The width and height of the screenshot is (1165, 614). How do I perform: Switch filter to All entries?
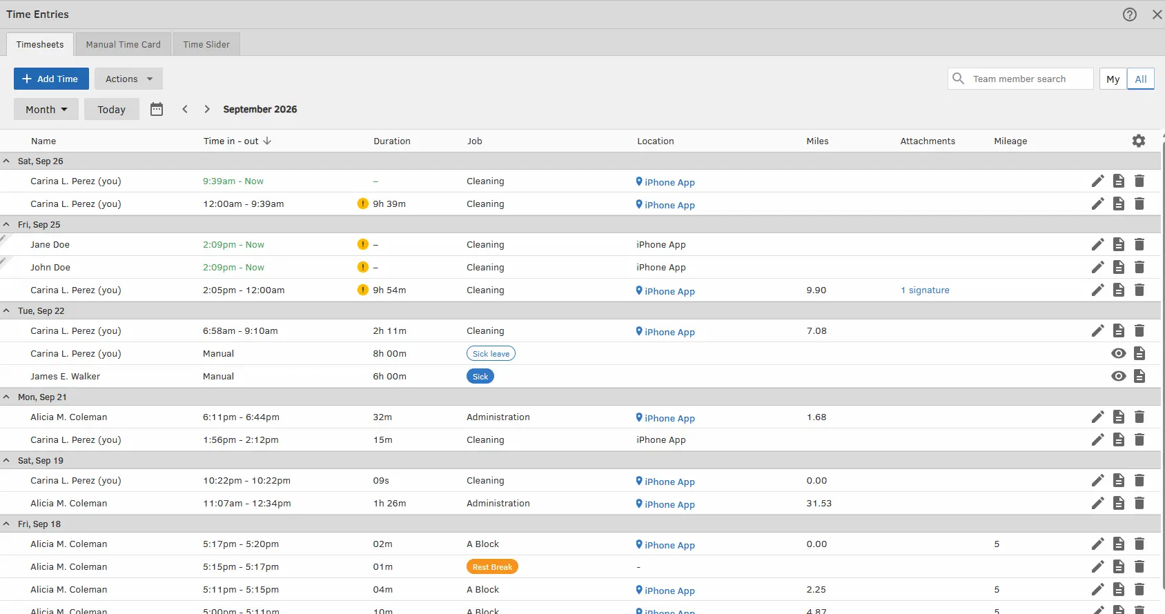1141,79
